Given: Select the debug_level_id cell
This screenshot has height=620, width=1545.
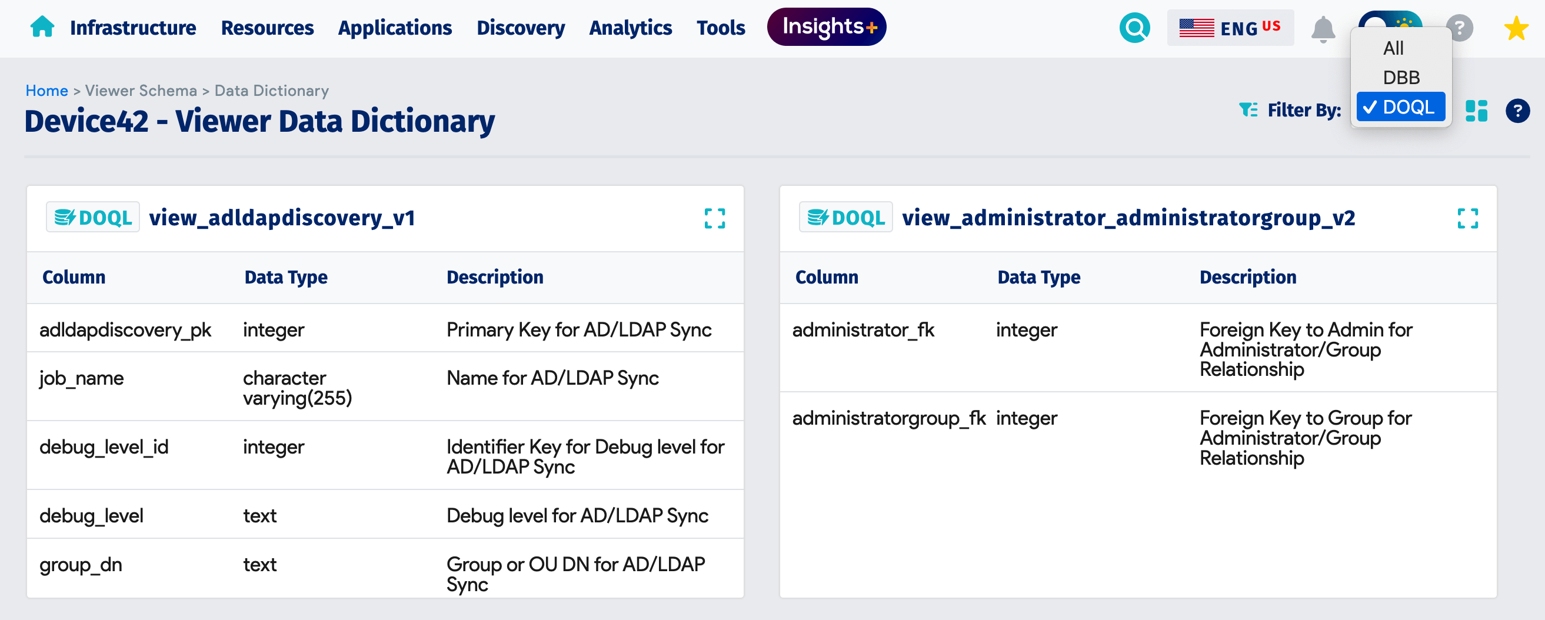Looking at the screenshot, I should (104, 447).
